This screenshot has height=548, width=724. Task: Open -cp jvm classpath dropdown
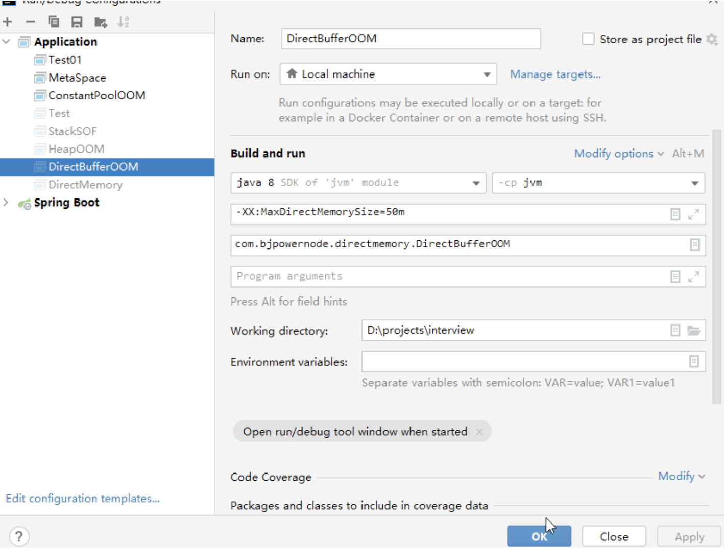point(598,183)
